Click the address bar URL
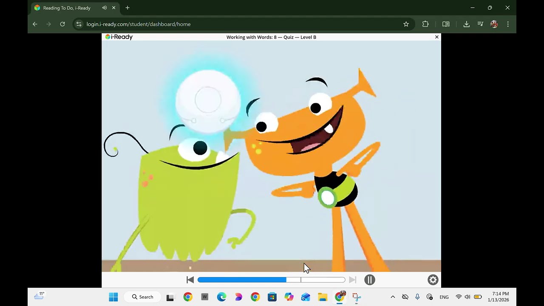Screen dimensions: 544x306 tap(139, 24)
